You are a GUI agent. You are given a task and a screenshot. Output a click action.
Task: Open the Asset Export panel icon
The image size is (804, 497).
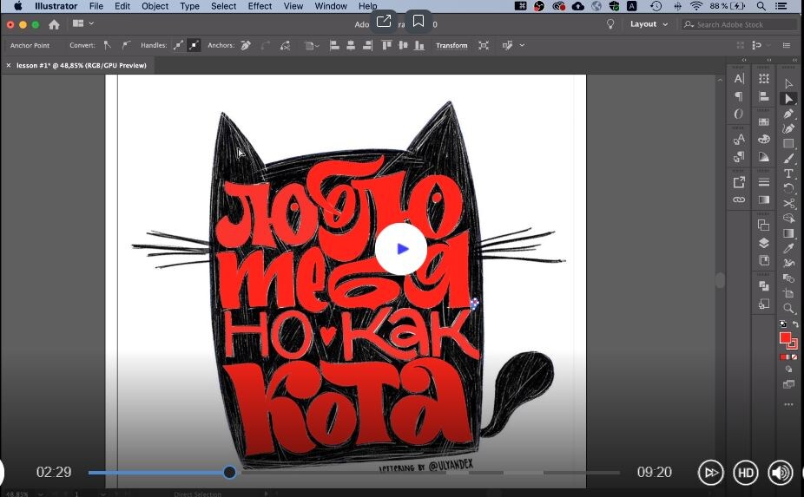(739, 182)
